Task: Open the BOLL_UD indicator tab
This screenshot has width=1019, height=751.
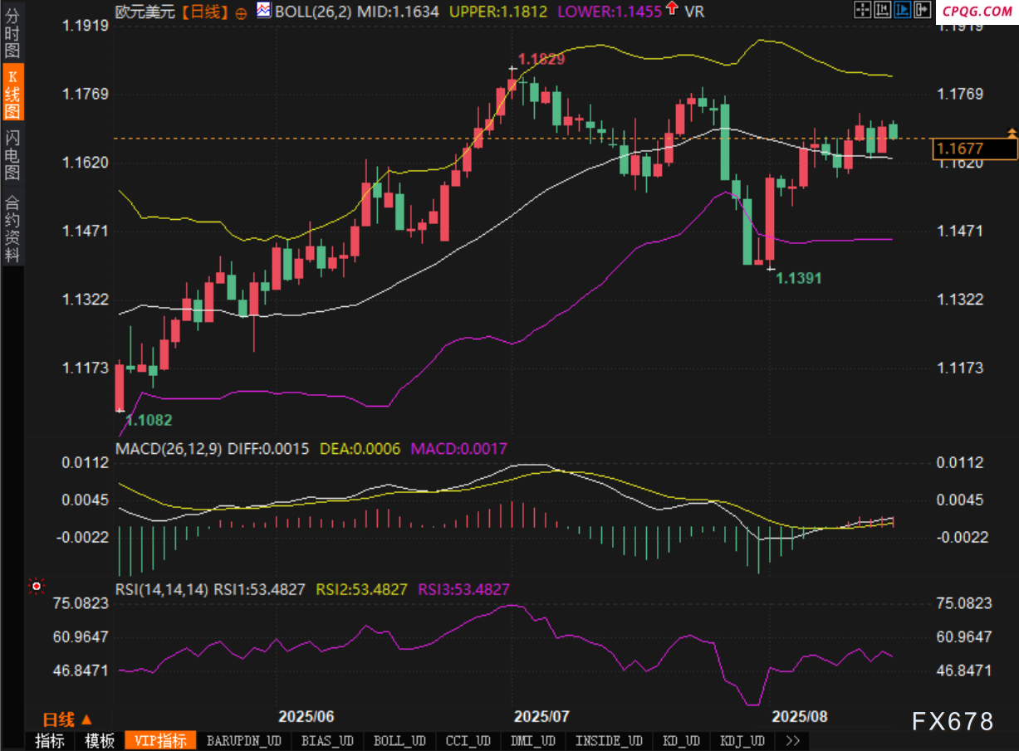Action: 399,741
